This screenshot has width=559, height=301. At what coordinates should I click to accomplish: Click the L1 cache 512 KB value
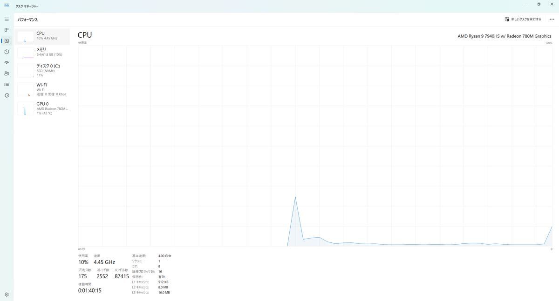click(x=163, y=282)
